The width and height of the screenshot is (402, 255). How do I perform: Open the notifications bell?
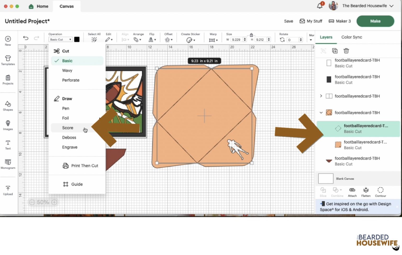tap(320, 6)
